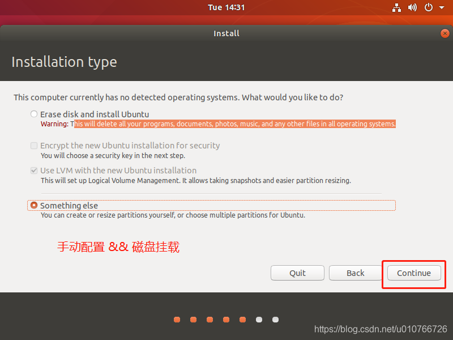Click the highlighted delete-all-files warning text

[235, 124]
